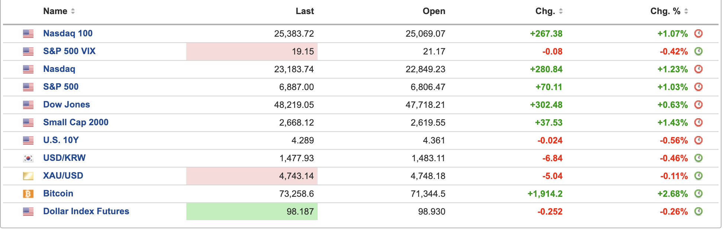
Task: Click the red clock icon on U.S. 10Y row
Action: pos(698,140)
